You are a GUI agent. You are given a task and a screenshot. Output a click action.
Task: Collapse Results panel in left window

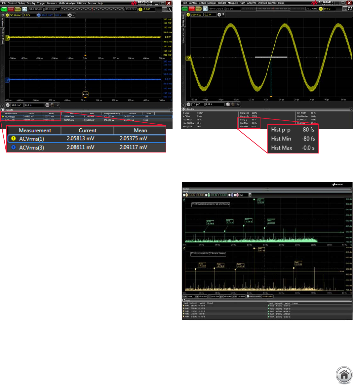coord(171,110)
